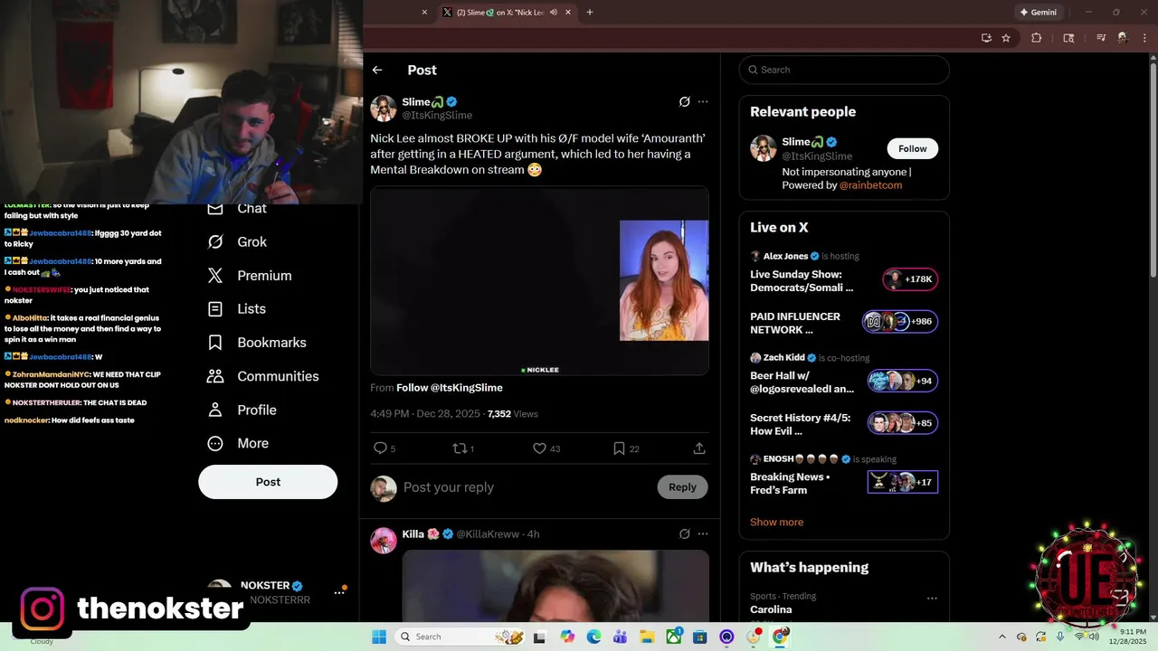This screenshot has height=651, width=1158.
Task: Open Chat in left navigation
Action: [x=238, y=209]
